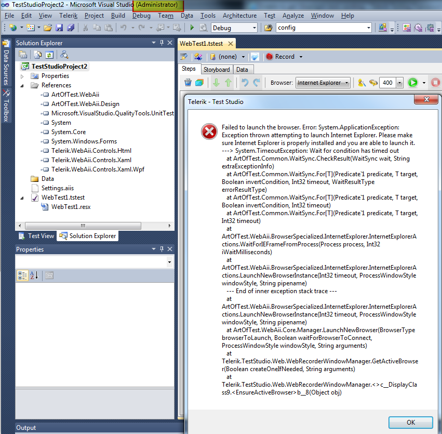Viewport: 442px width, 434px height.
Task: Open the Analyze menu
Action: pyautogui.click(x=293, y=16)
